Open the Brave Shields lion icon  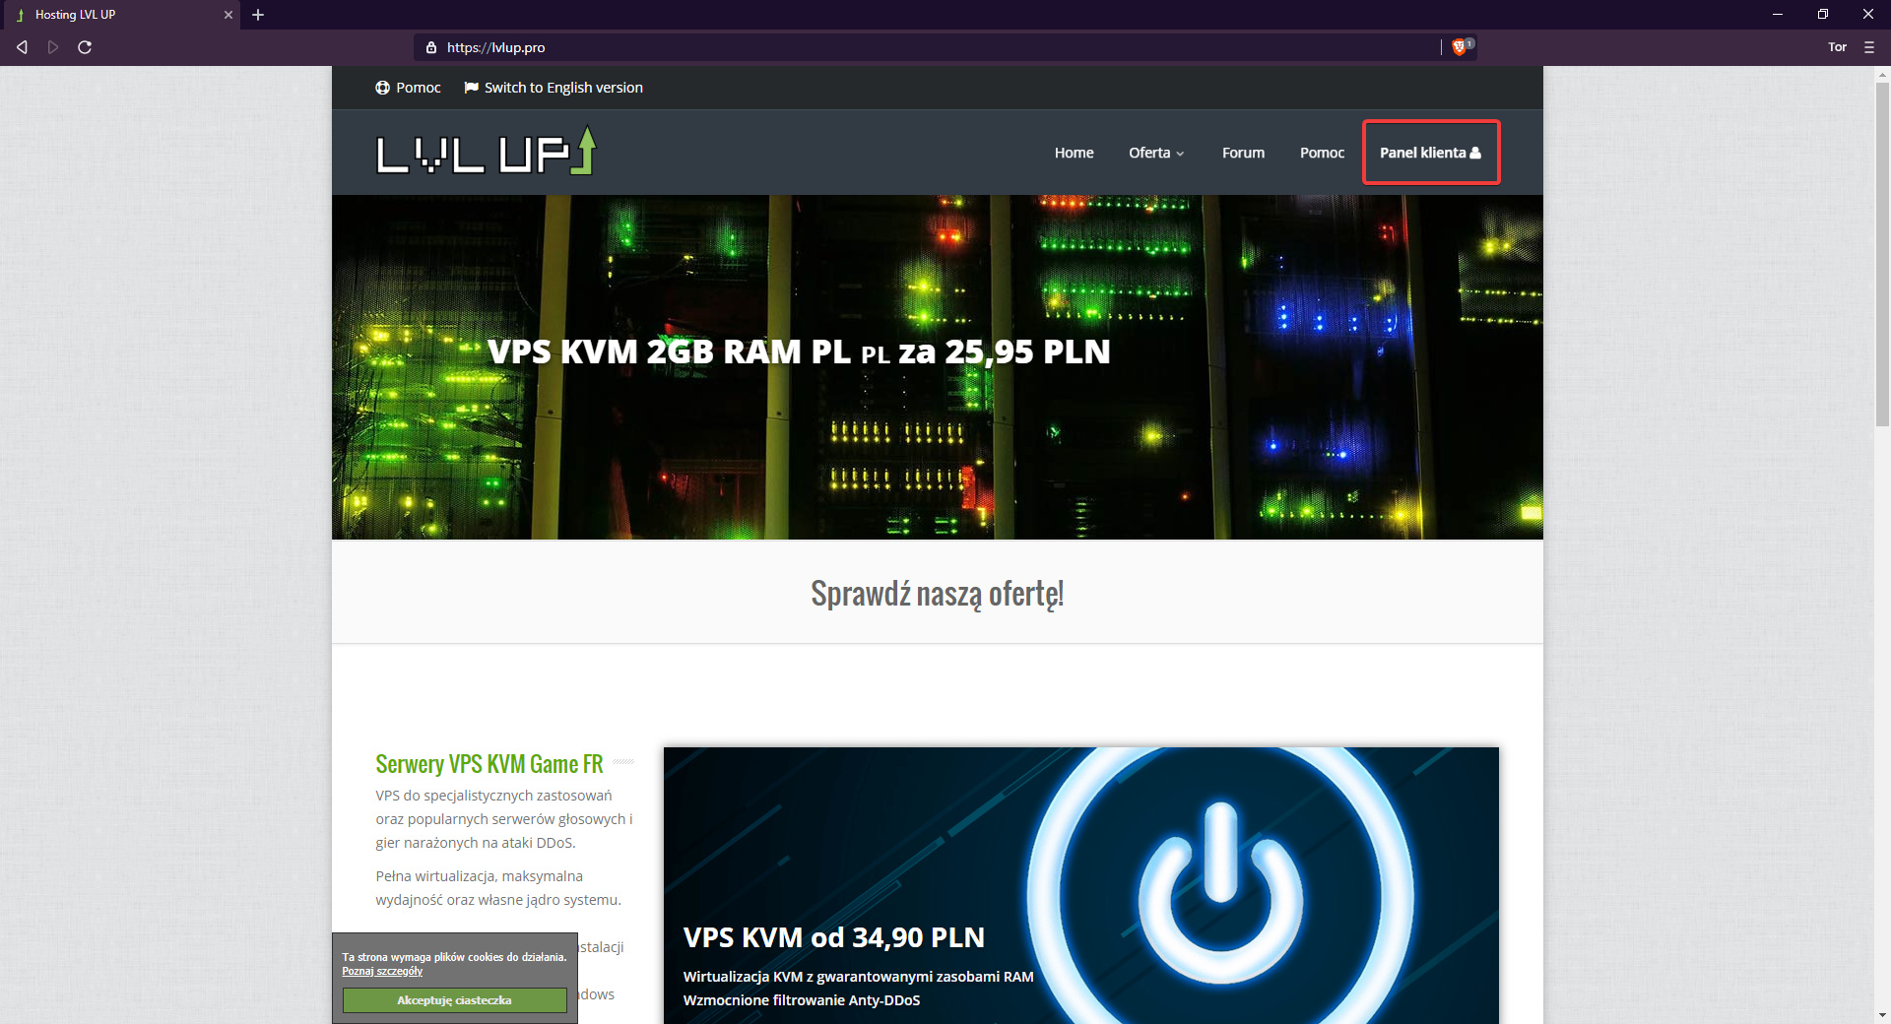coord(1460,47)
